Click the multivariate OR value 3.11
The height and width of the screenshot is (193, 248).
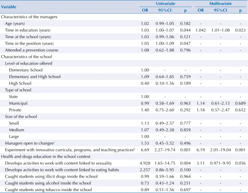coord(201,163)
